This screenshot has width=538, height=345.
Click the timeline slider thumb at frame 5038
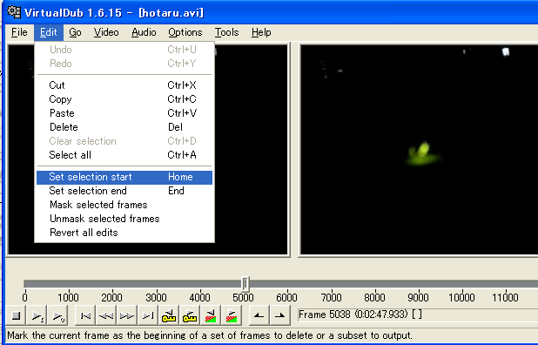tap(245, 284)
